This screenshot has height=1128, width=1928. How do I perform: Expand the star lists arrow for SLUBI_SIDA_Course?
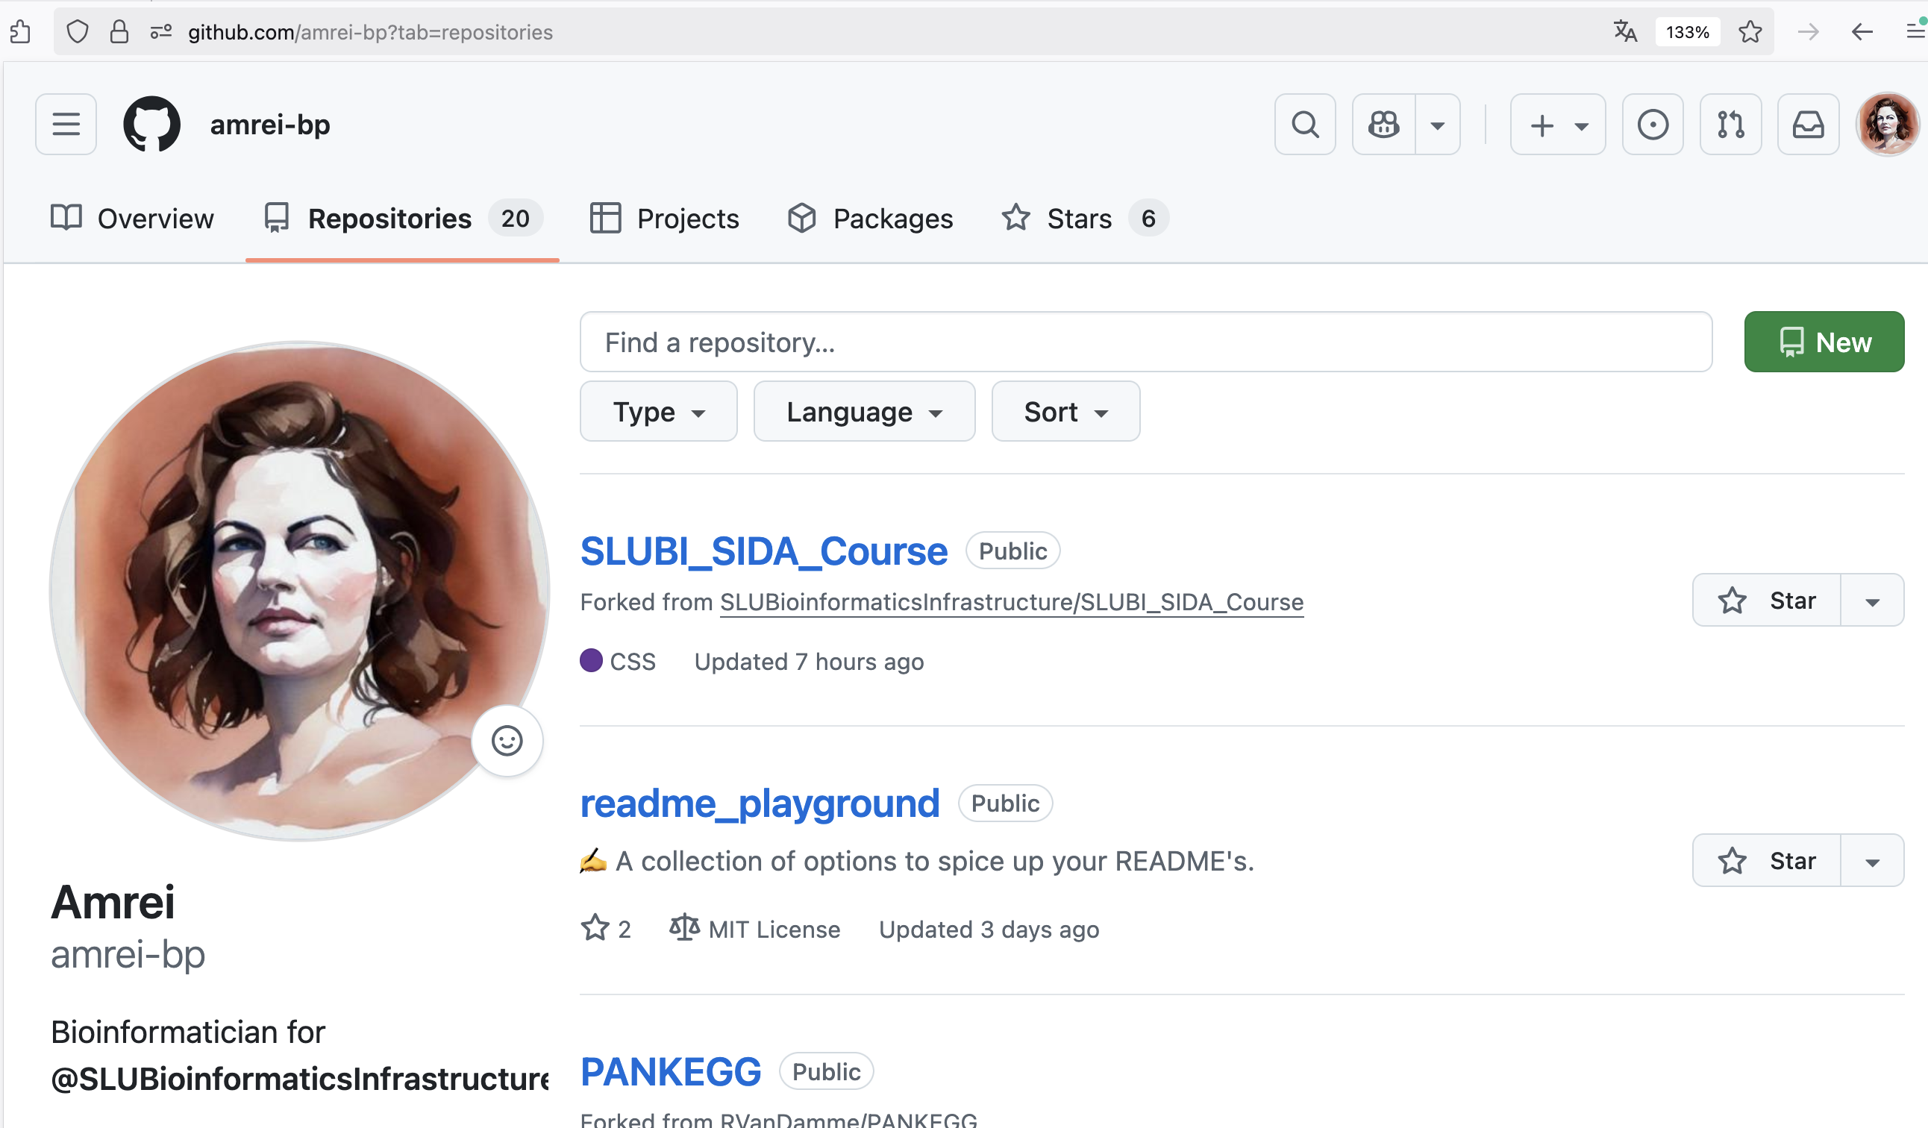point(1872,601)
